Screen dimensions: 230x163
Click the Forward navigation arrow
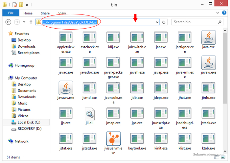tap(17, 22)
